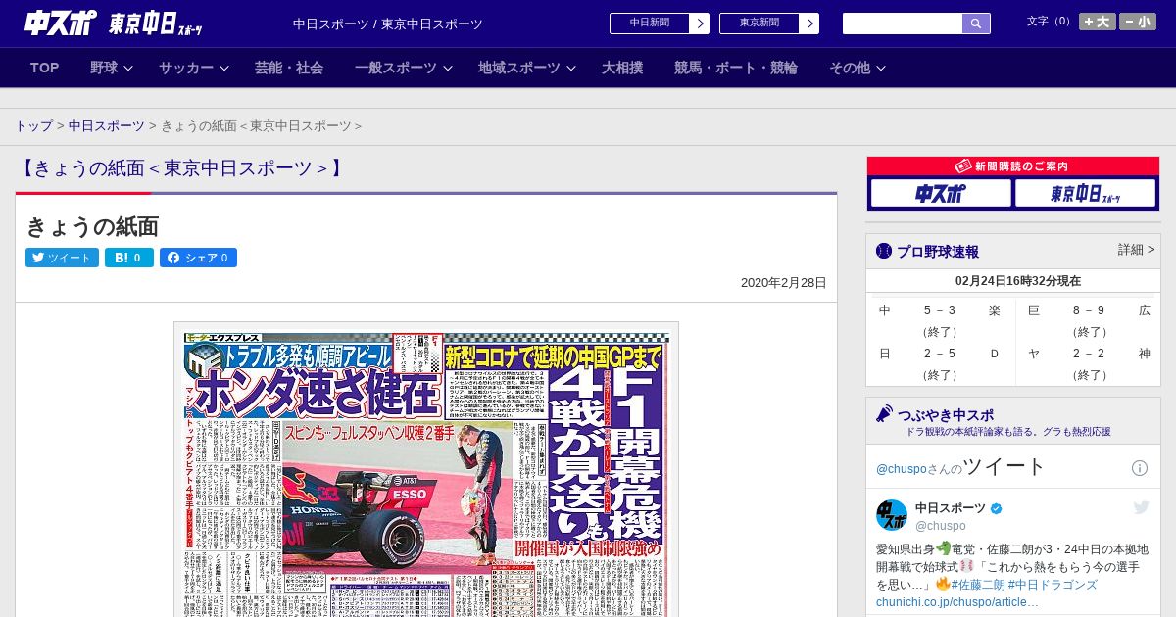Click the 東京中日スポーツ header logo
This screenshot has width=1176, height=617.
156,24
